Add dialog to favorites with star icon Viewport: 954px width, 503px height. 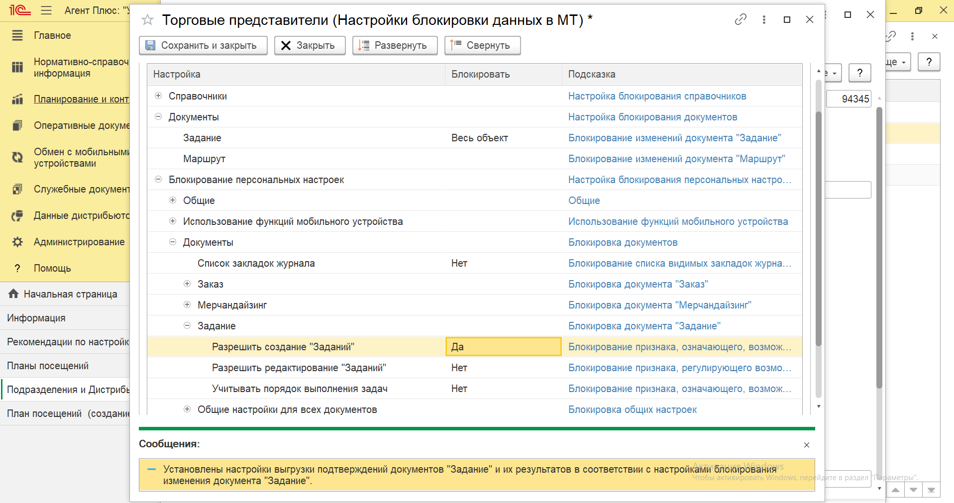tap(147, 20)
